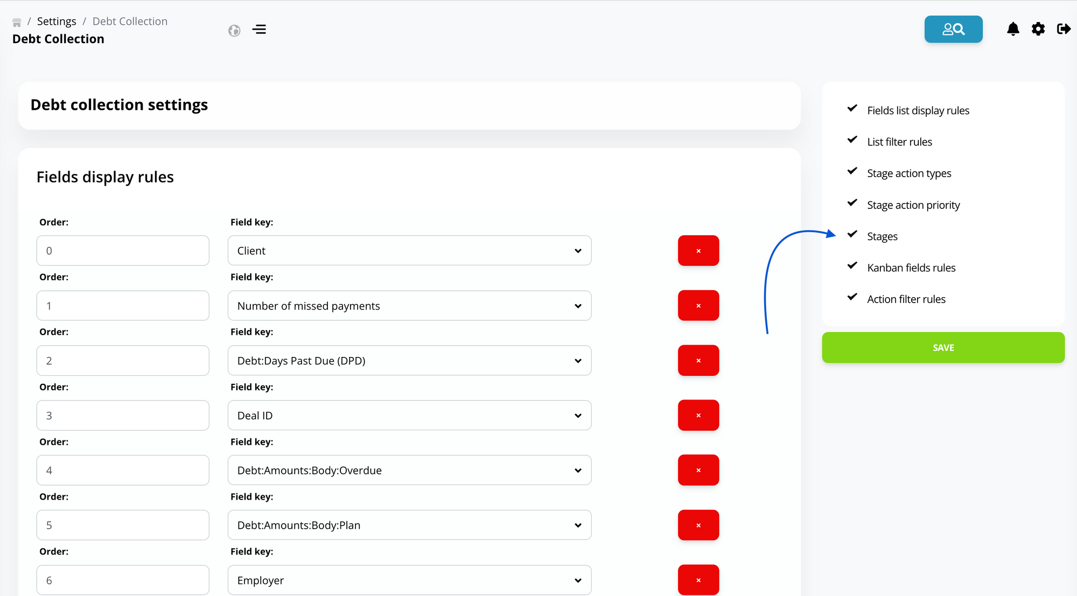Expand the Debt:Amounts:Body:Overdue dropdown
This screenshot has height=596, width=1077.
point(409,471)
